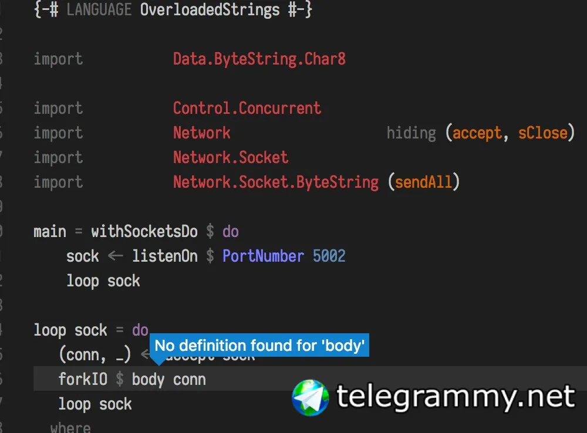Click the where keyword at the bottom
The height and width of the screenshot is (433, 587).
(70, 427)
